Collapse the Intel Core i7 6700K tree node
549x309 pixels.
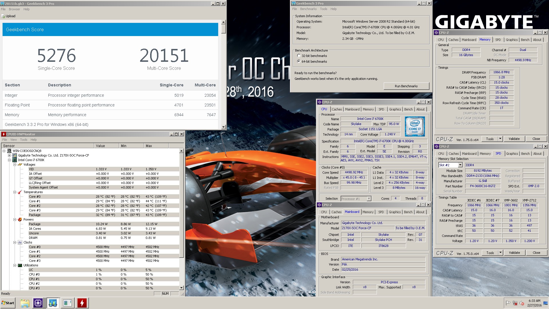click(x=9, y=160)
